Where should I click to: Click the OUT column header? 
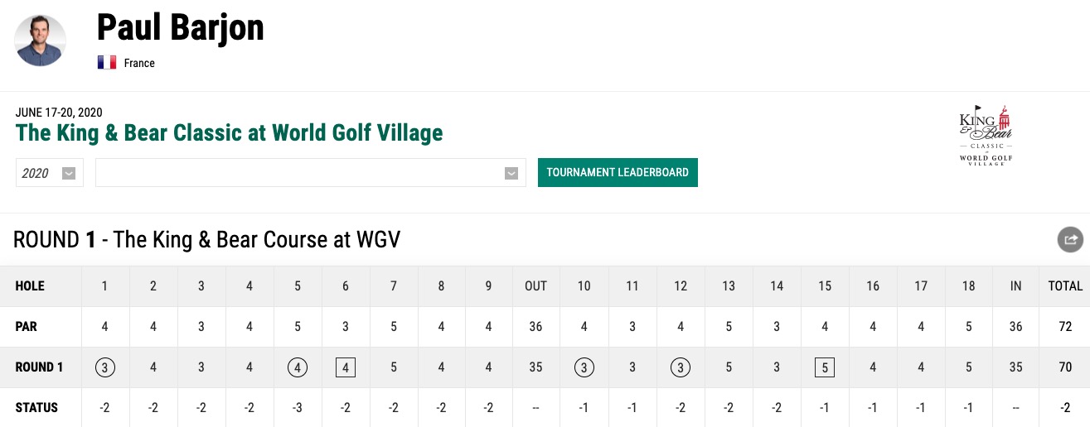pyautogui.click(x=536, y=286)
